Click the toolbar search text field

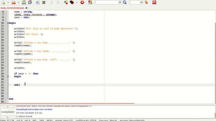click(107, 2)
